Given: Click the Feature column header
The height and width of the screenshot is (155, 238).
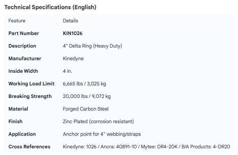Looking at the screenshot, I should [x=17, y=21].
